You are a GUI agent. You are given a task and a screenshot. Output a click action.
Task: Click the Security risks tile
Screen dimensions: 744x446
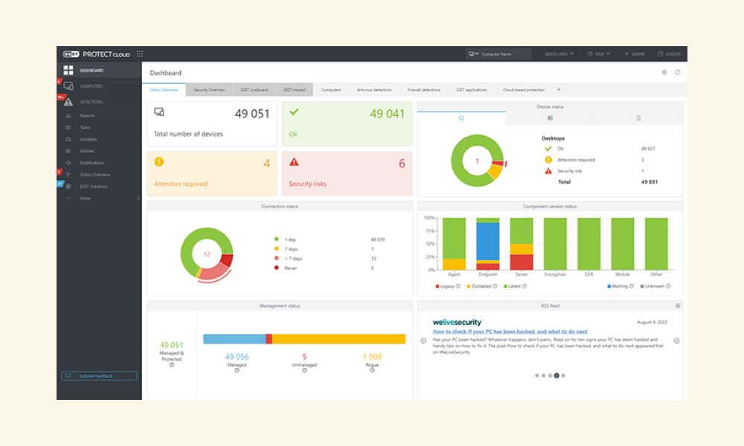pos(347,173)
